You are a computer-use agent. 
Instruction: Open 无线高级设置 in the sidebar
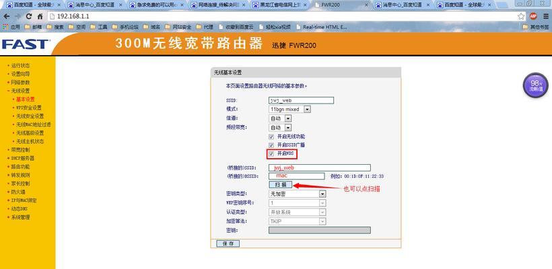coord(30,133)
